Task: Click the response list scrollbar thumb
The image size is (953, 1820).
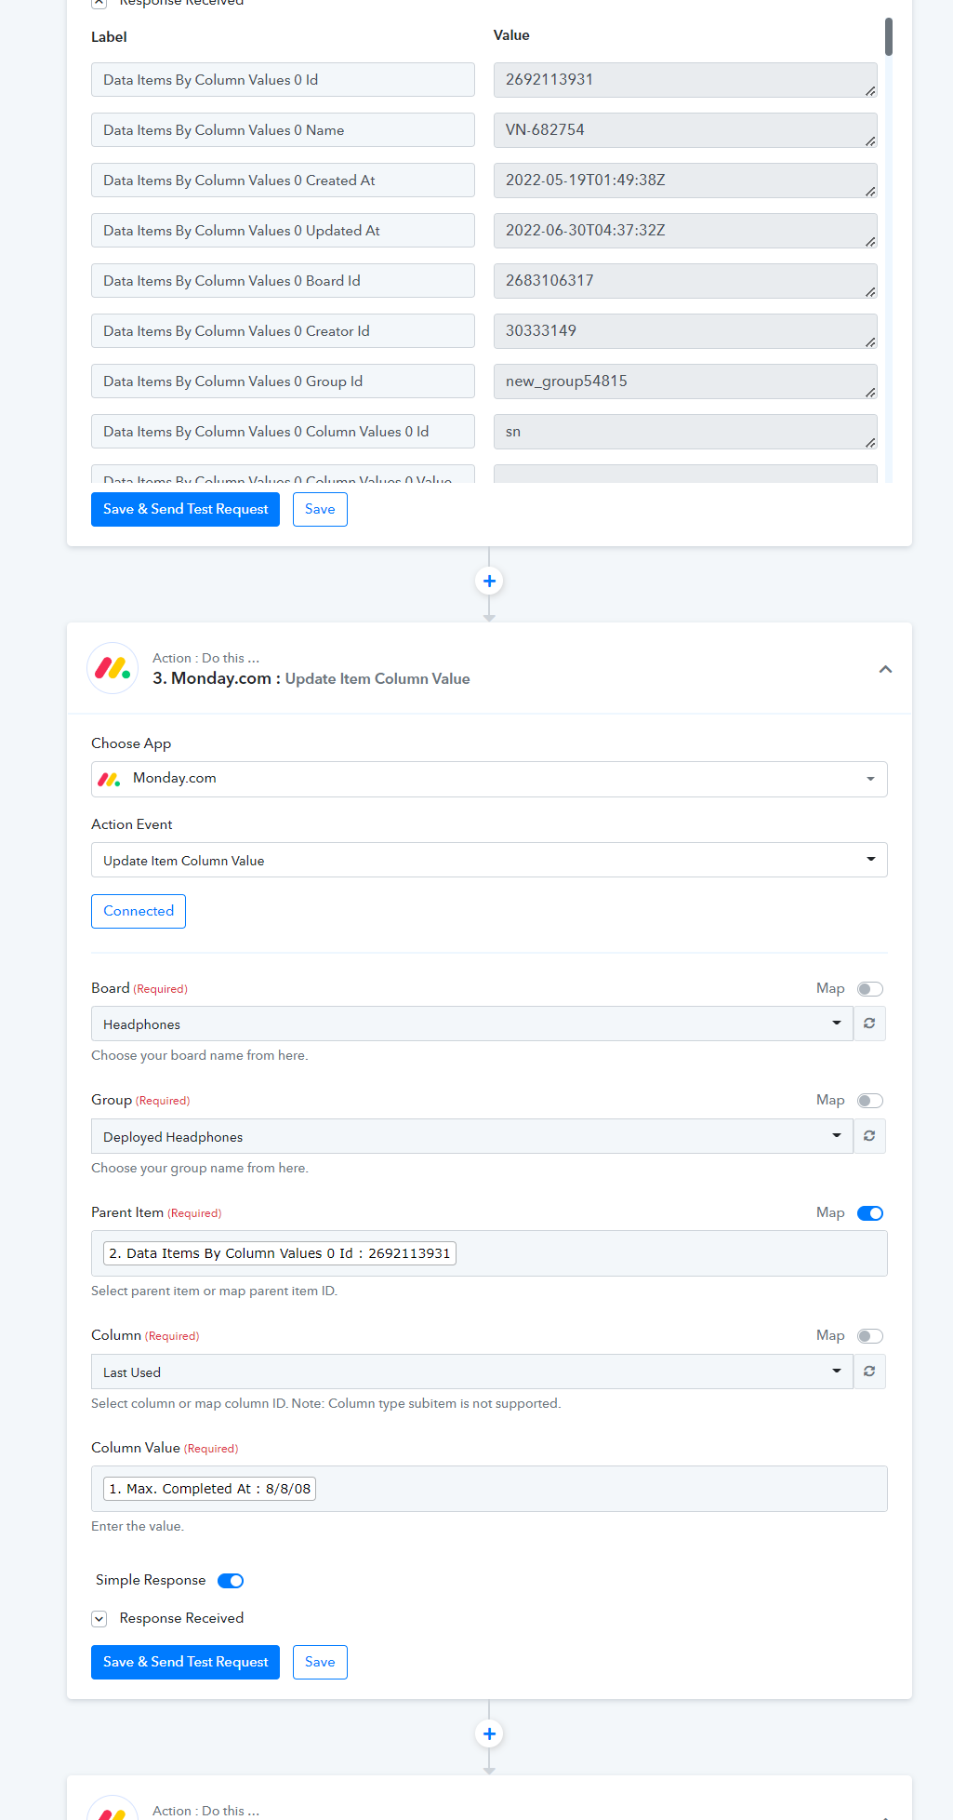Action: pos(889,37)
